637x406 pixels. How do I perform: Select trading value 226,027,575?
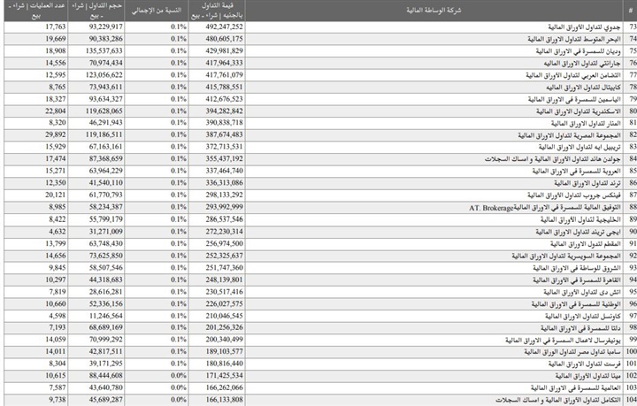tap(224, 304)
